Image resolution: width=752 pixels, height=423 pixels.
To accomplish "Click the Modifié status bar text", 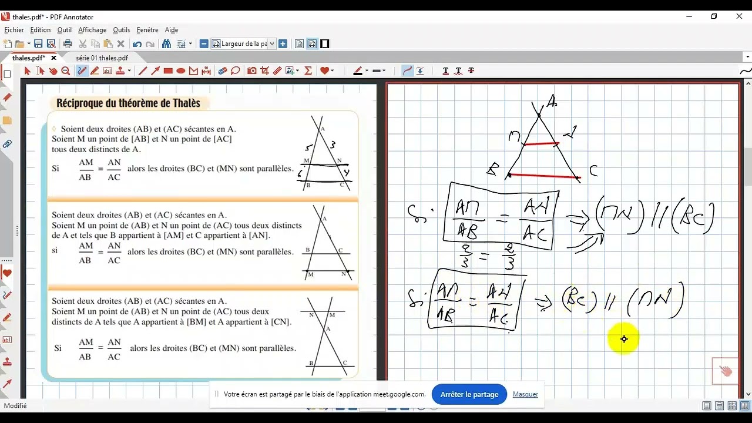I will (x=15, y=405).
